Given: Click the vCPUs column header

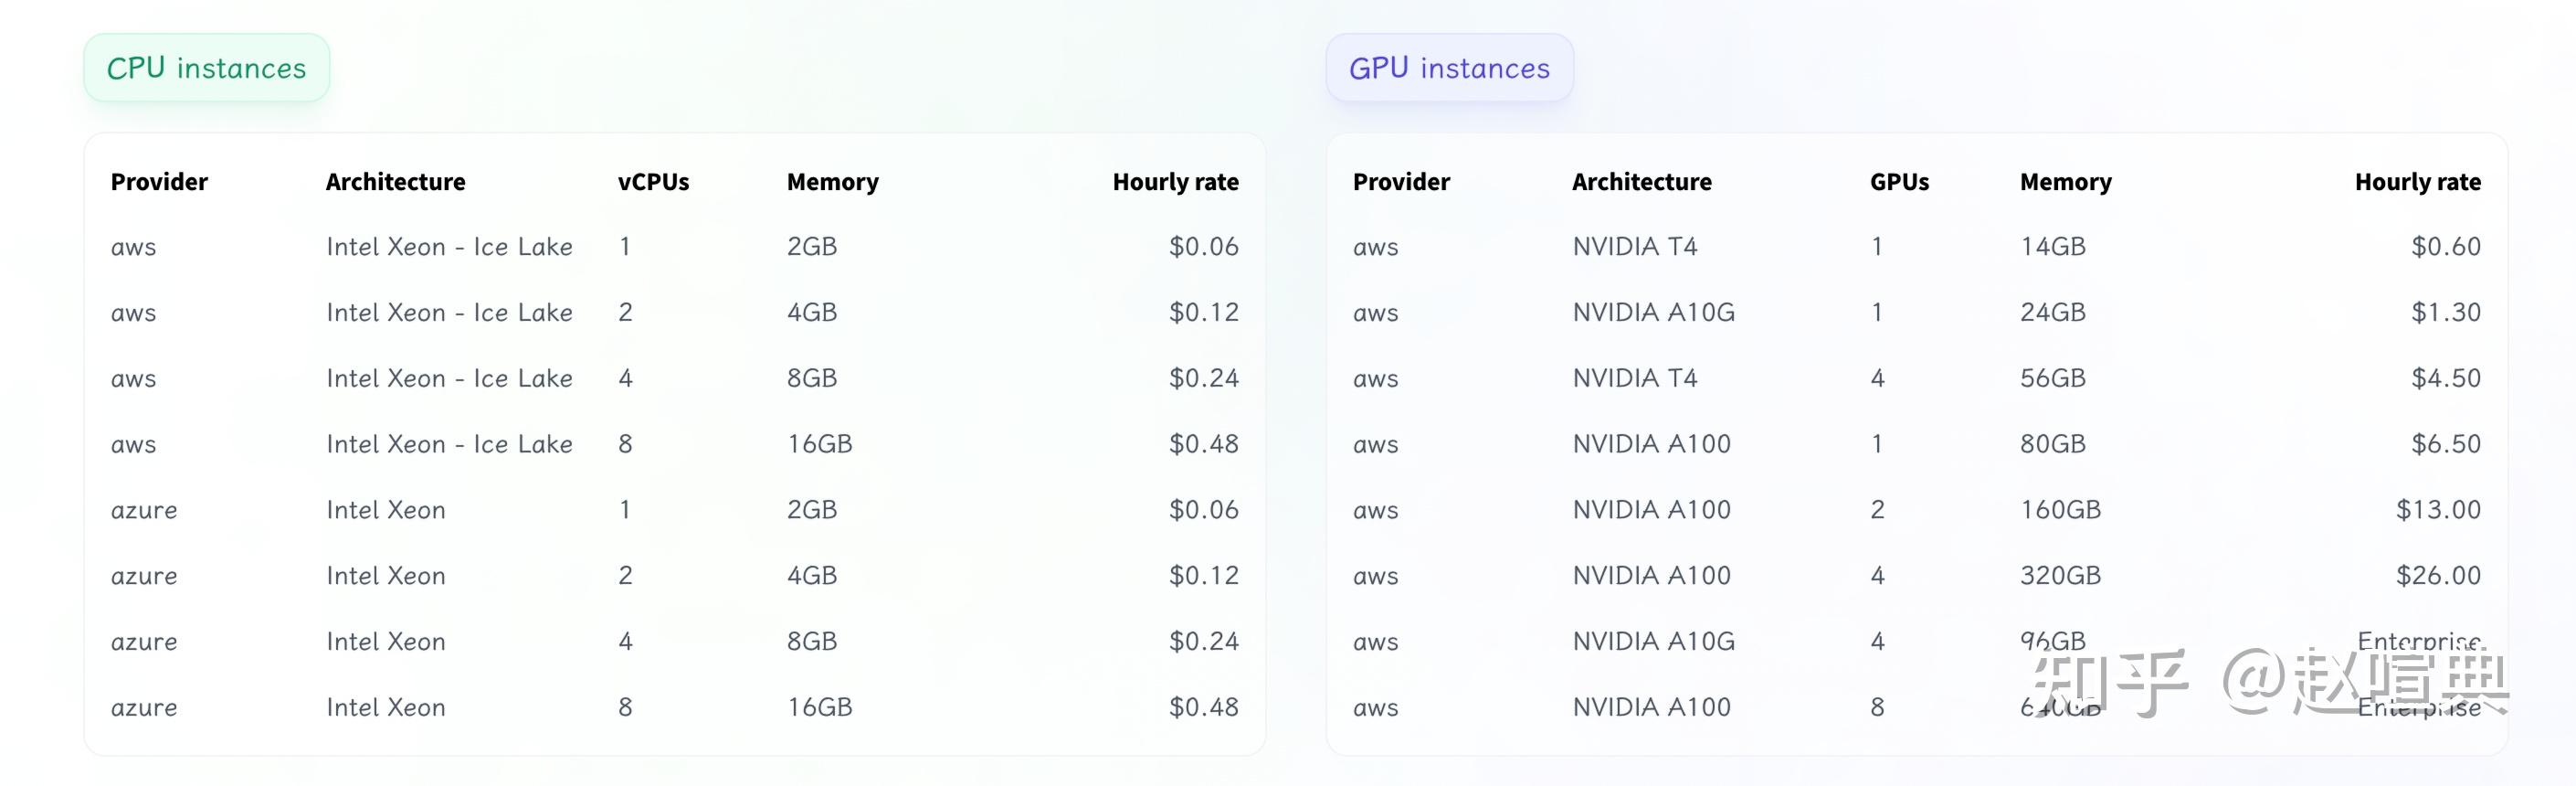Looking at the screenshot, I should click(x=653, y=182).
